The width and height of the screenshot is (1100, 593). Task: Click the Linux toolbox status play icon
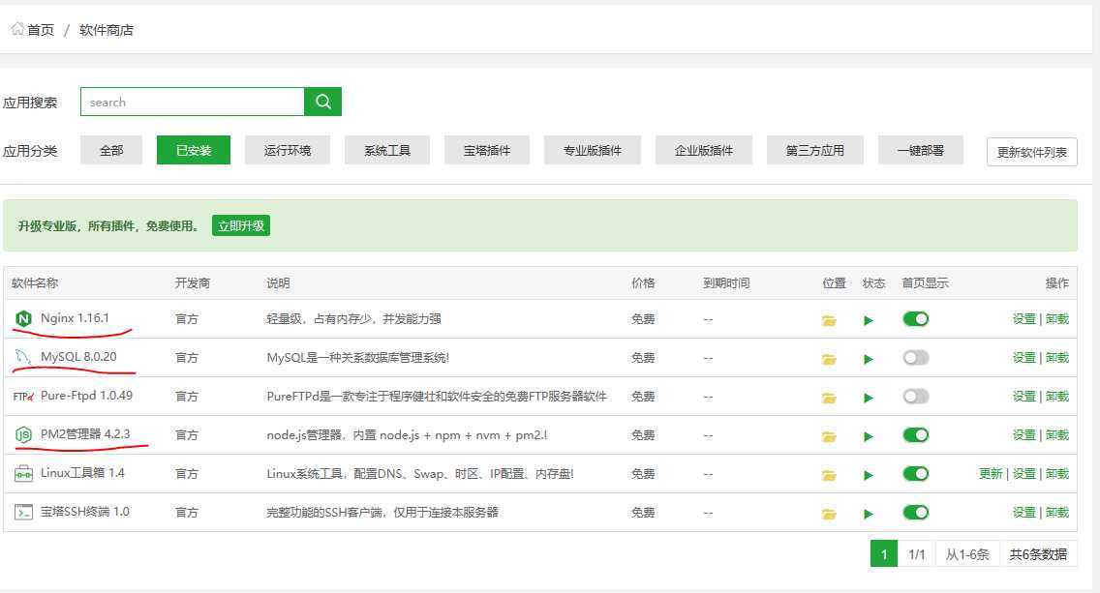(x=869, y=475)
